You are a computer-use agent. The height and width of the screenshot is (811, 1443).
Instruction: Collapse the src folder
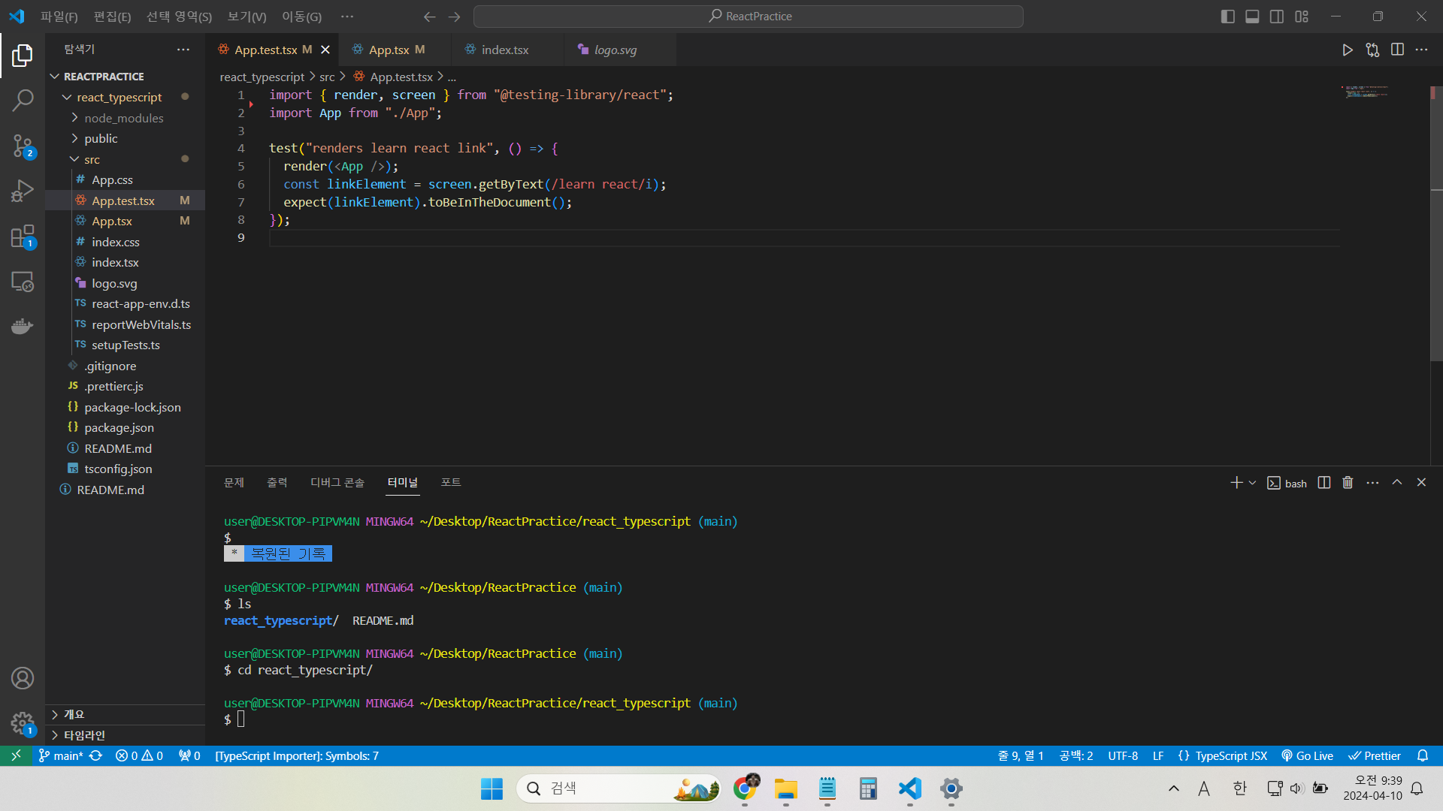tap(92, 159)
